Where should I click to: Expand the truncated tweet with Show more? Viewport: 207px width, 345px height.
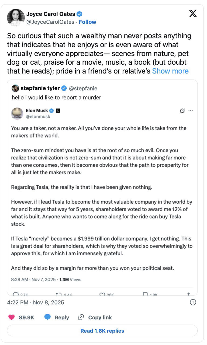pos(170,71)
